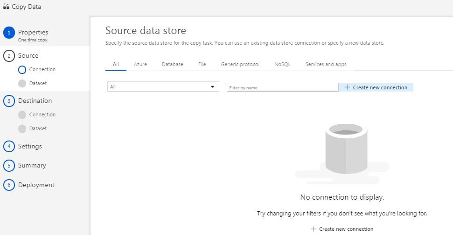Focus the Filter by name field
This screenshot has width=453, height=235.
point(283,87)
